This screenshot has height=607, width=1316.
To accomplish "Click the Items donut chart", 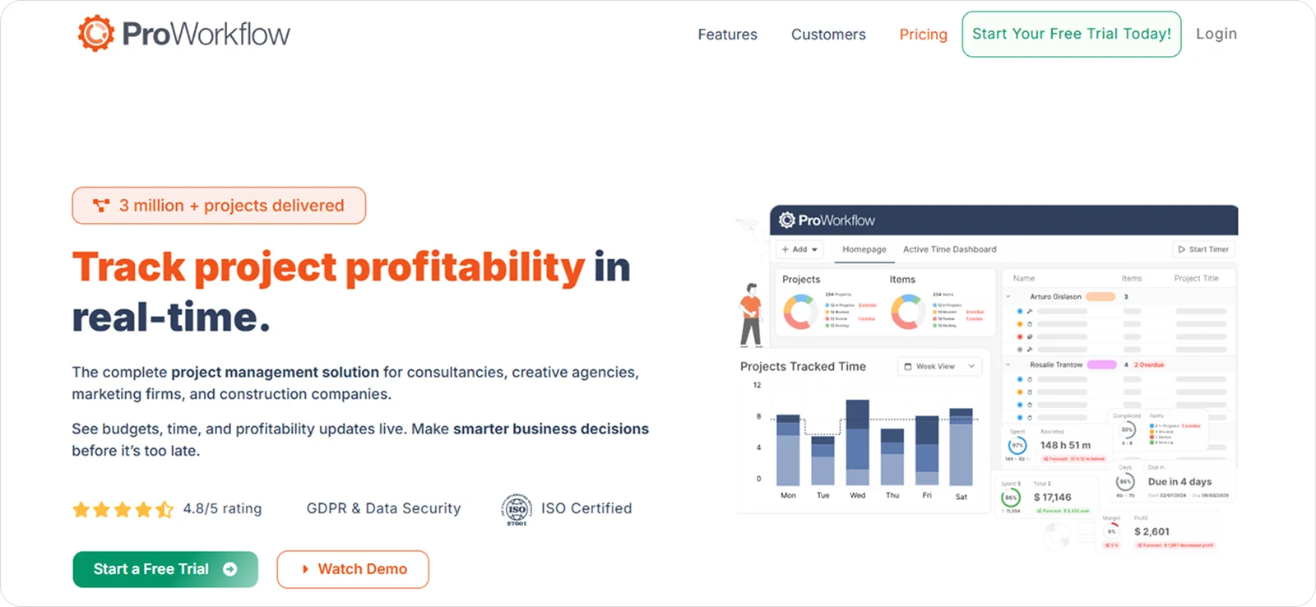I will [908, 311].
